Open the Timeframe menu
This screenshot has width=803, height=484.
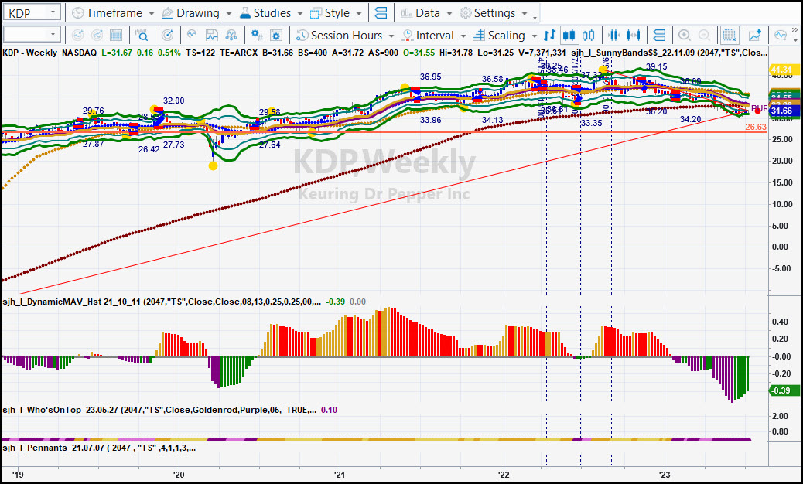tap(107, 13)
